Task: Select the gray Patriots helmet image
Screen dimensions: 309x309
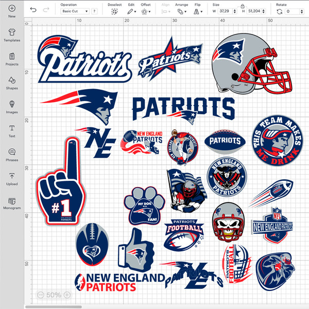Action: pos(252,64)
